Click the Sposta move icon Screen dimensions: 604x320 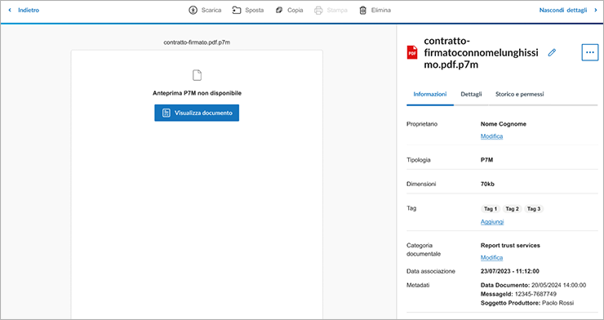click(236, 11)
